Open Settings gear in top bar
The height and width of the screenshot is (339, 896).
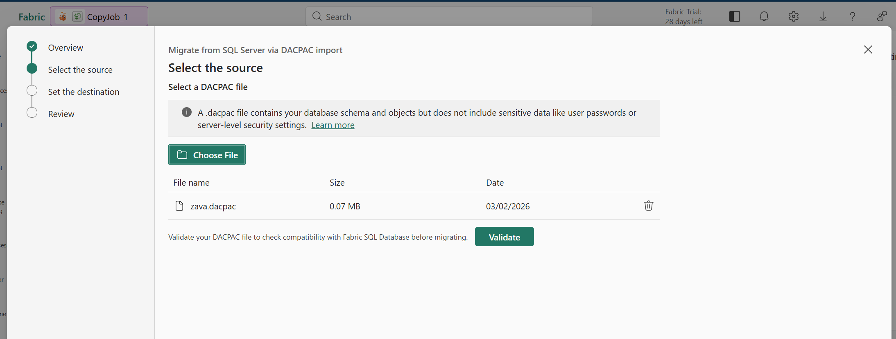(793, 16)
